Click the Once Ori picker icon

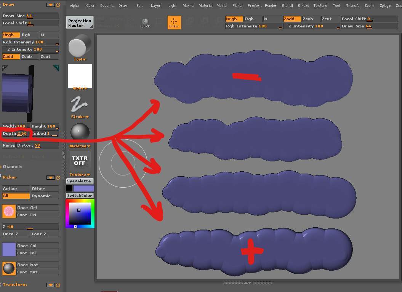coord(9,211)
